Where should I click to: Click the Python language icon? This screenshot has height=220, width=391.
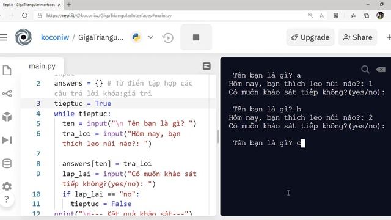click(x=136, y=37)
